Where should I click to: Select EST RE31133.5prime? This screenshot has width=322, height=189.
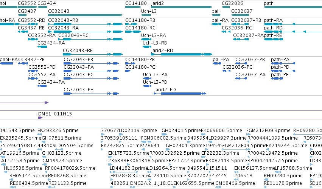tap(67, 183)
